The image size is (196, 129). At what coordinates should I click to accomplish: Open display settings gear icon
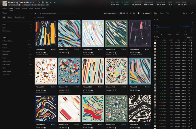139,13
